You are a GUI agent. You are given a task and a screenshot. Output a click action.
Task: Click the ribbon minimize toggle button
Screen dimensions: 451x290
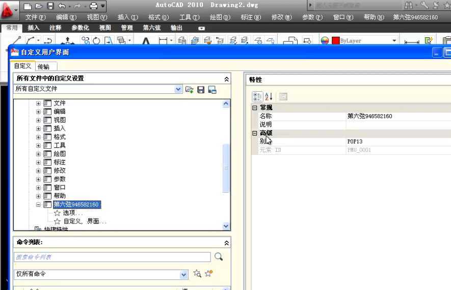coord(201,28)
